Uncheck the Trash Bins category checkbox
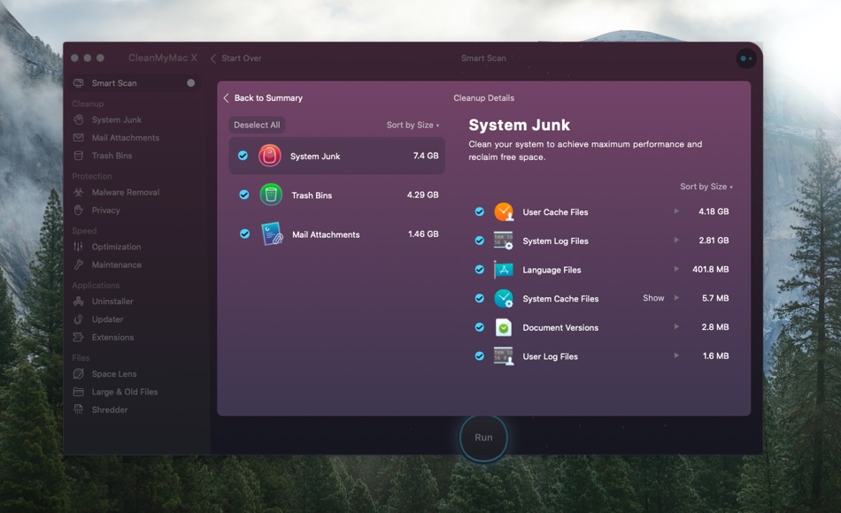841x513 pixels. pyautogui.click(x=244, y=195)
